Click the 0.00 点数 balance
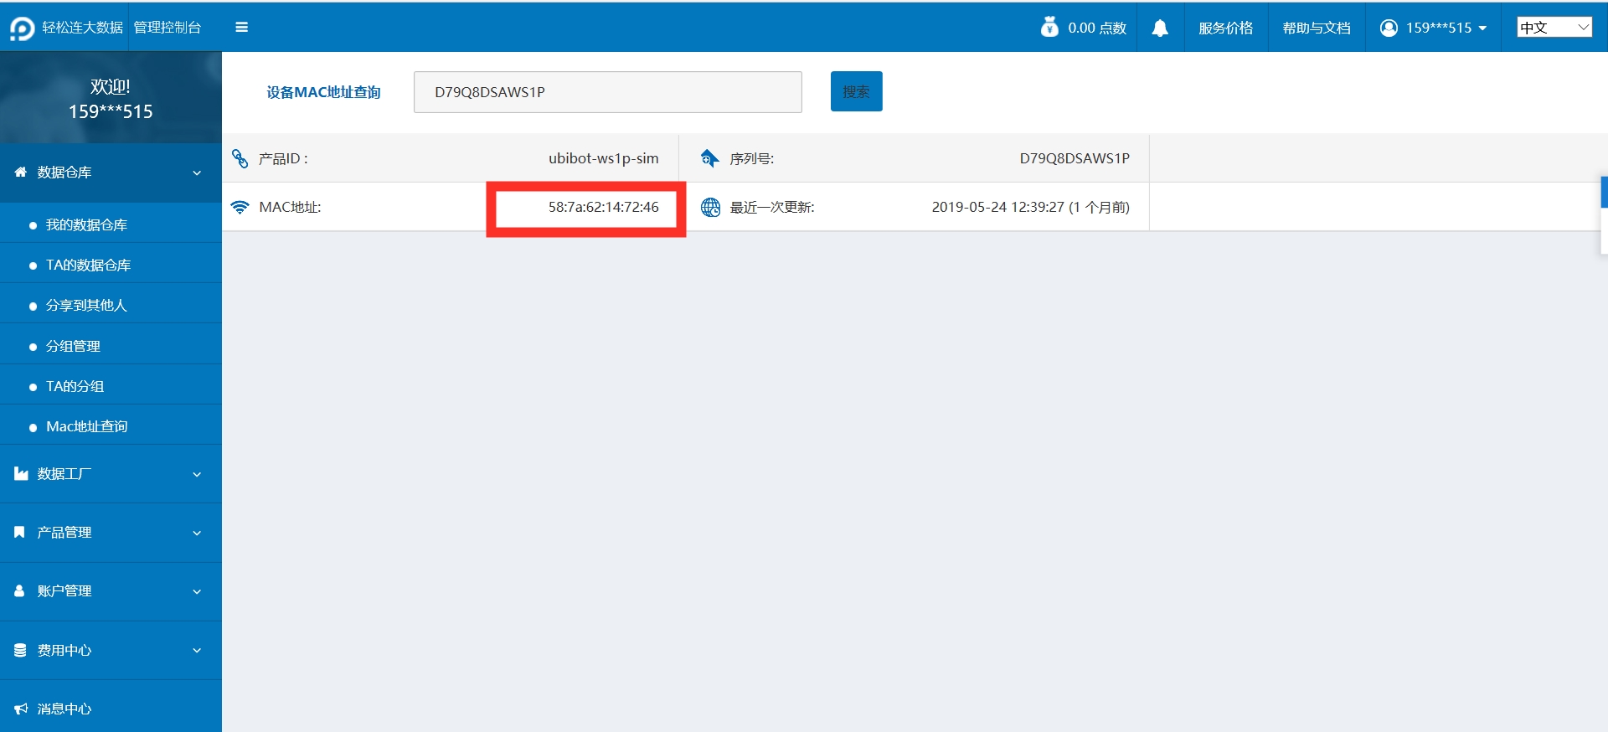The image size is (1608, 732). tap(1097, 28)
